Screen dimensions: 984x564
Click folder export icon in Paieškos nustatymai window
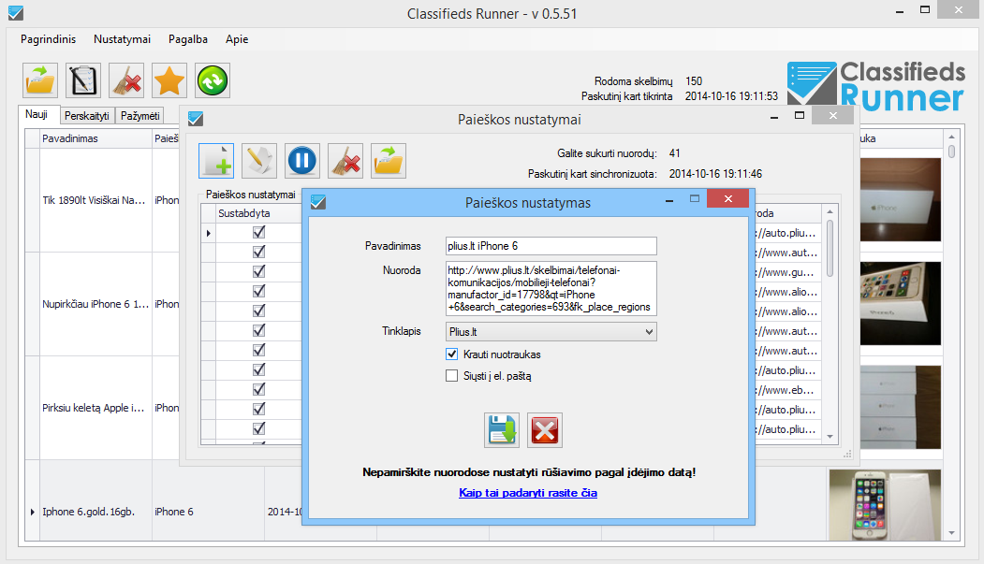pyautogui.click(x=389, y=161)
